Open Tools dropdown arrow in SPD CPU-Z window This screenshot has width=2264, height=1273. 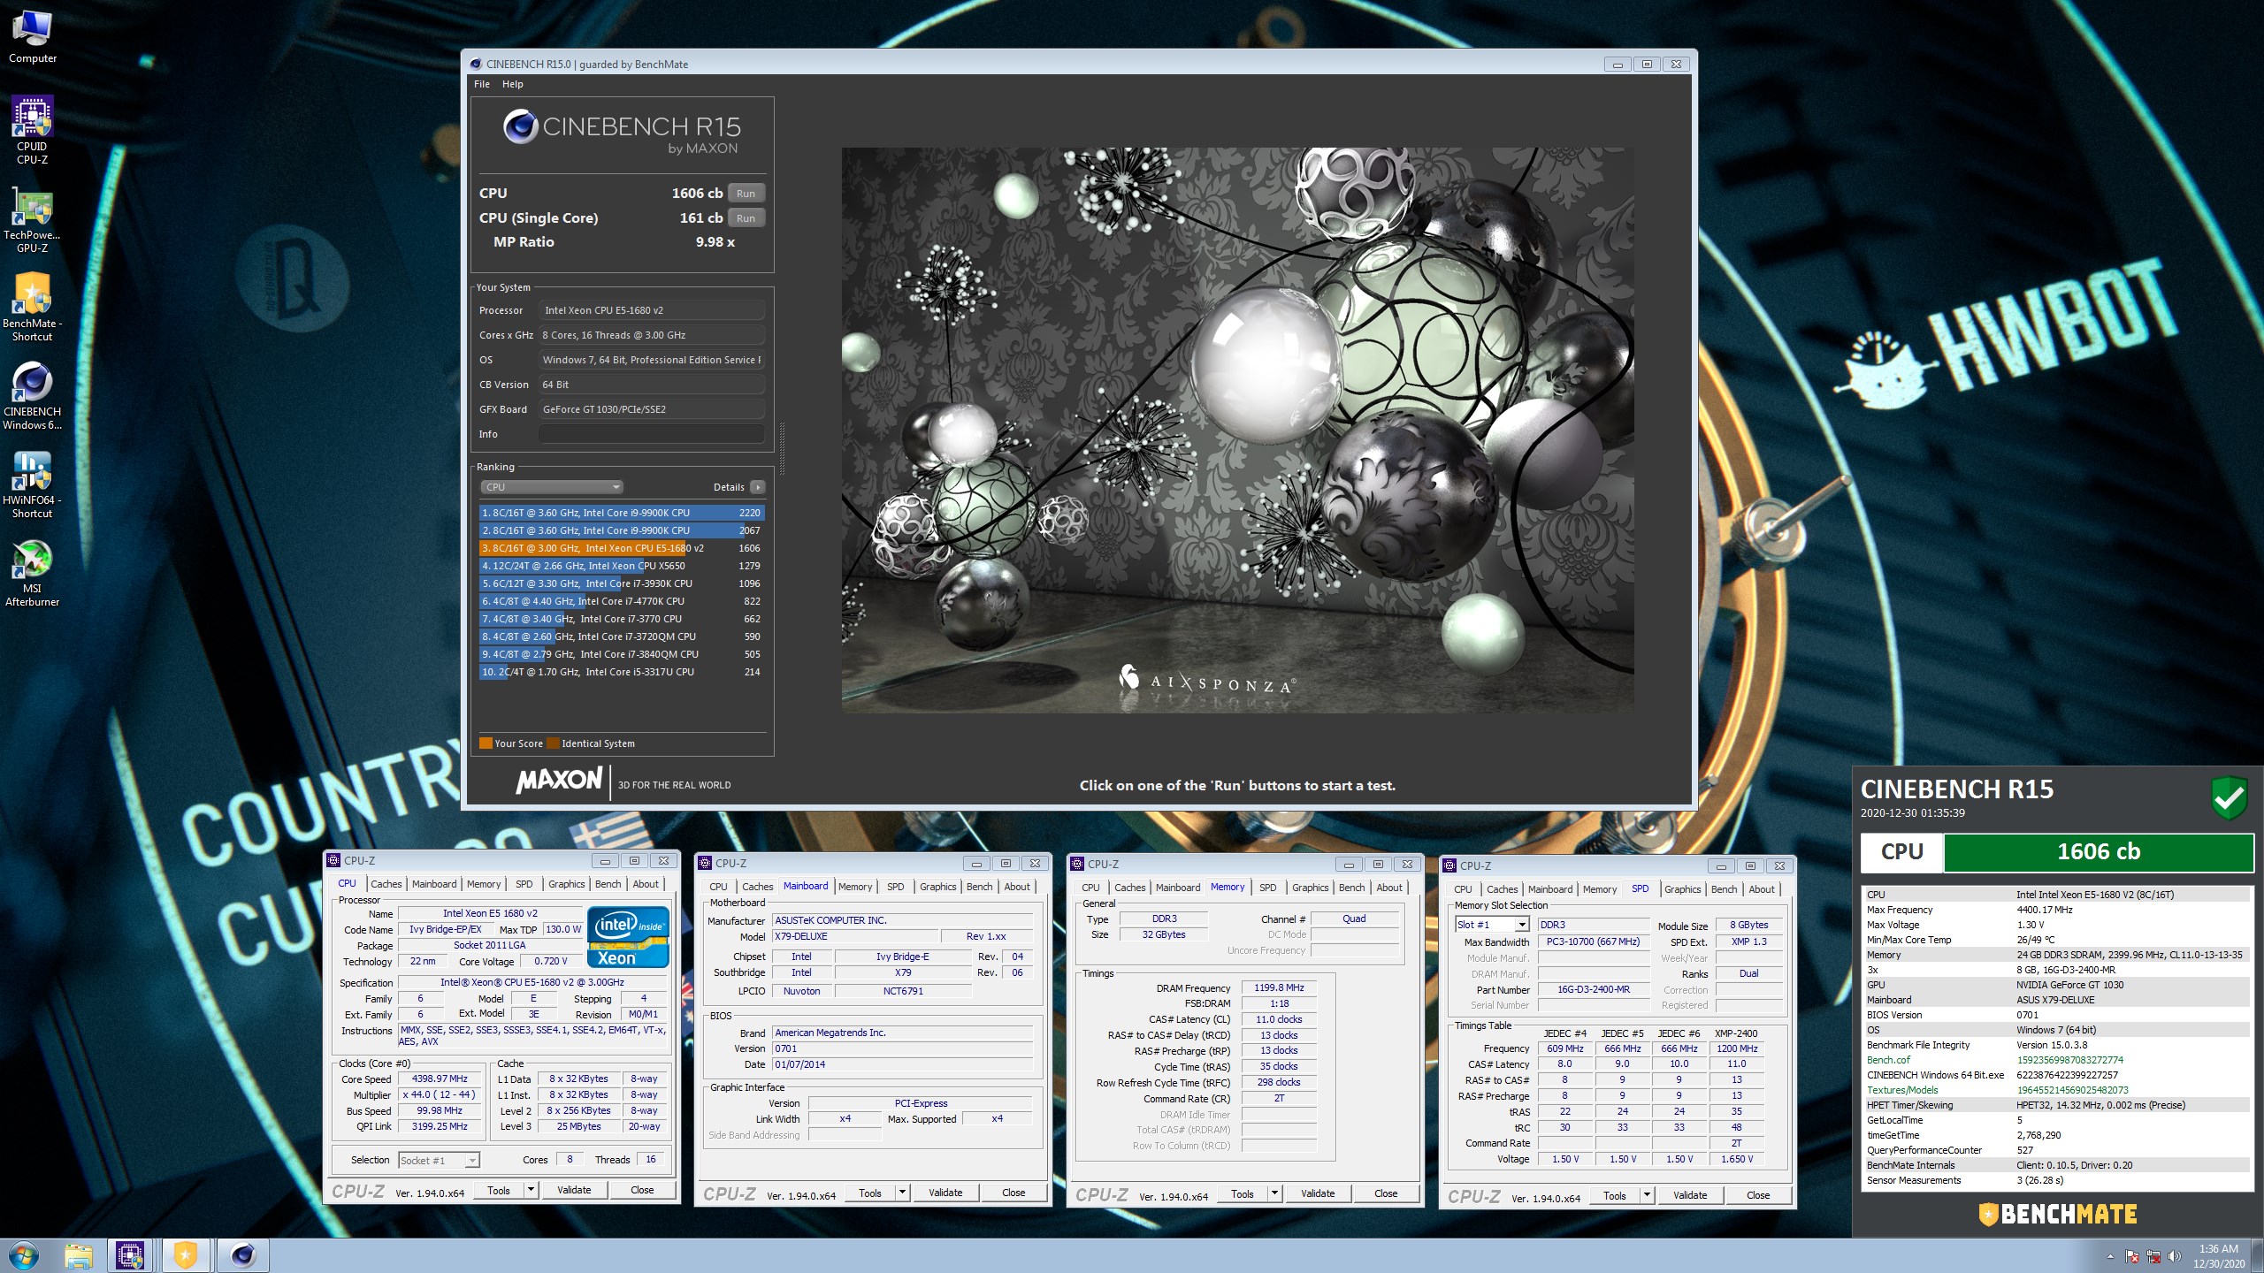tap(1647, 1195)
